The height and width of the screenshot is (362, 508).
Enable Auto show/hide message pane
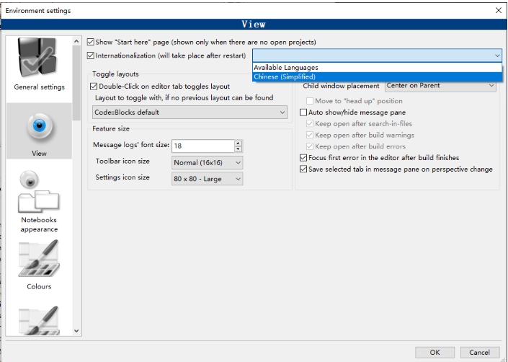[x=303, y=112]
